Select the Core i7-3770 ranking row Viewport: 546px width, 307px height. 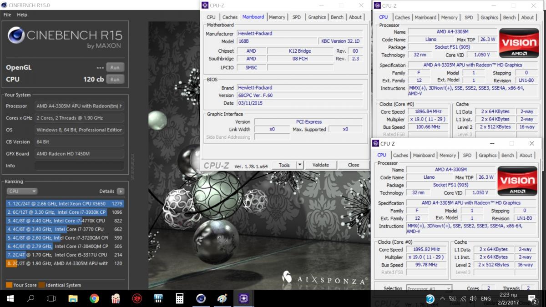click(x=65, y=229)
